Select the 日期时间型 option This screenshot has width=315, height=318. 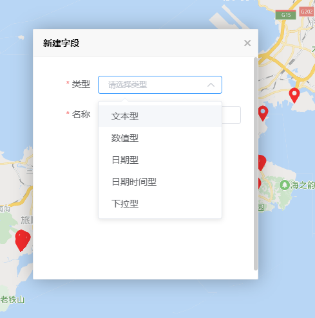160,182
